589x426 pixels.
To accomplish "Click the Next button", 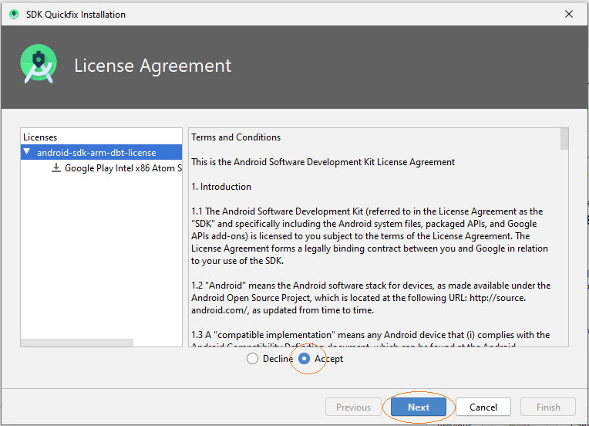I will pos(419,407).
